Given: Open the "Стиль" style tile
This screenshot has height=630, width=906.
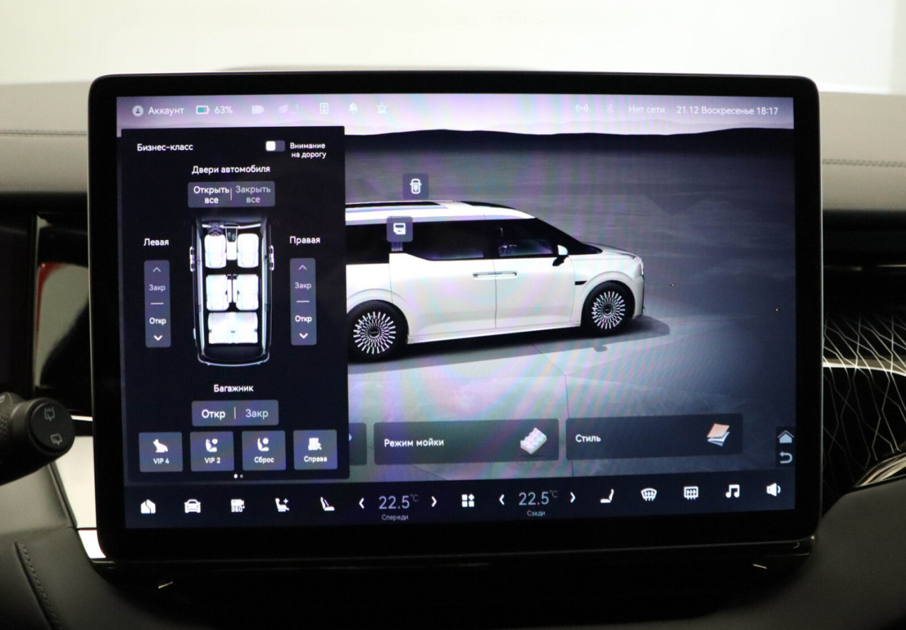Looking at the screenshot, I should pyautogui.click(x=654, y=437).
